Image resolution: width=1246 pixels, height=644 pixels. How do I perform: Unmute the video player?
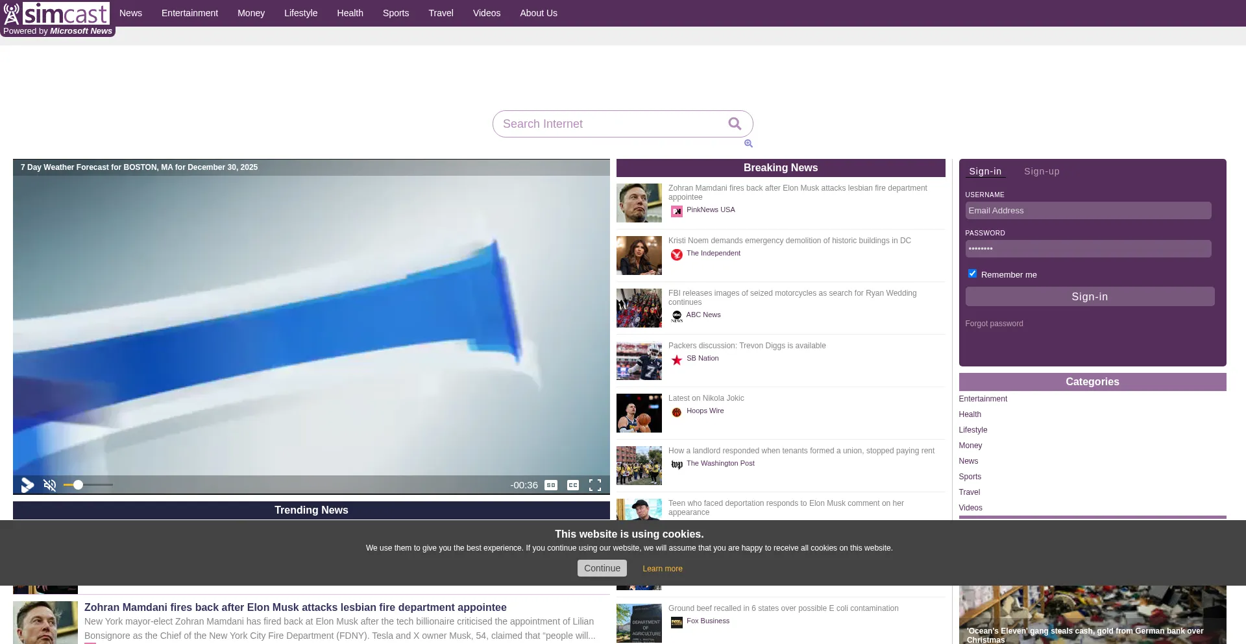pyautogui.click(x=50, y=485)
